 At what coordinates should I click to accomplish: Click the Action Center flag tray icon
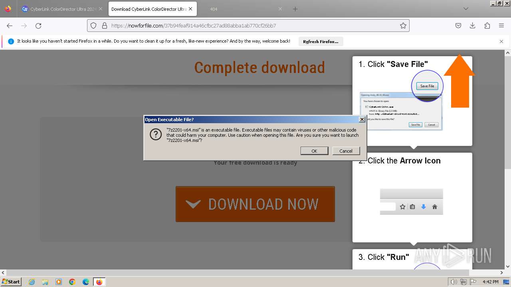click(x=473, y=282)
